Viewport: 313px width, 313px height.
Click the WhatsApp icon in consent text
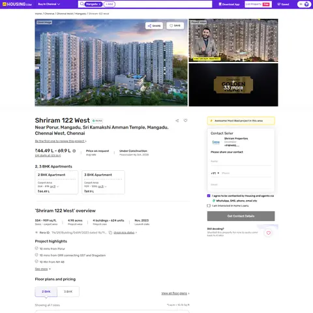click(x=214, y=201)
